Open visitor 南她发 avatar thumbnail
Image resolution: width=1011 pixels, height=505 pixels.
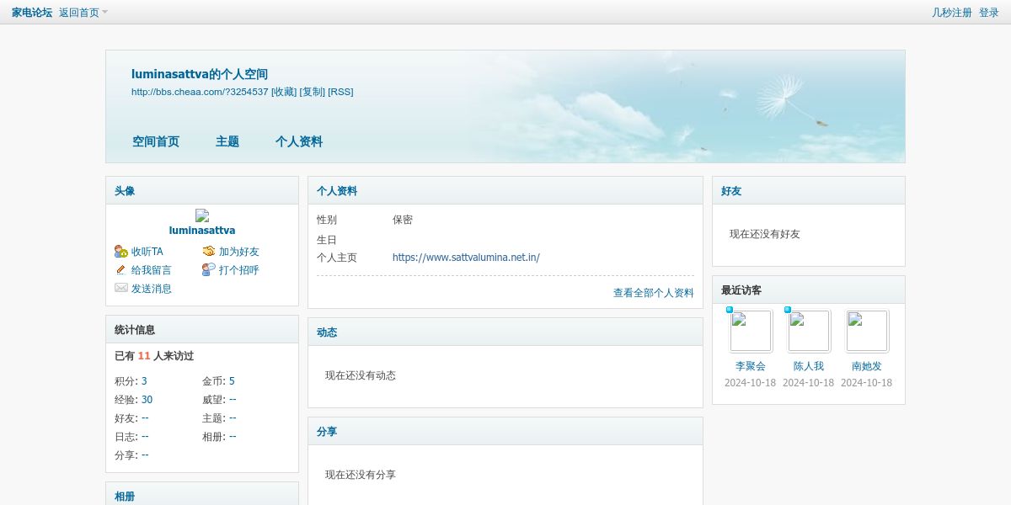[867, 331]
